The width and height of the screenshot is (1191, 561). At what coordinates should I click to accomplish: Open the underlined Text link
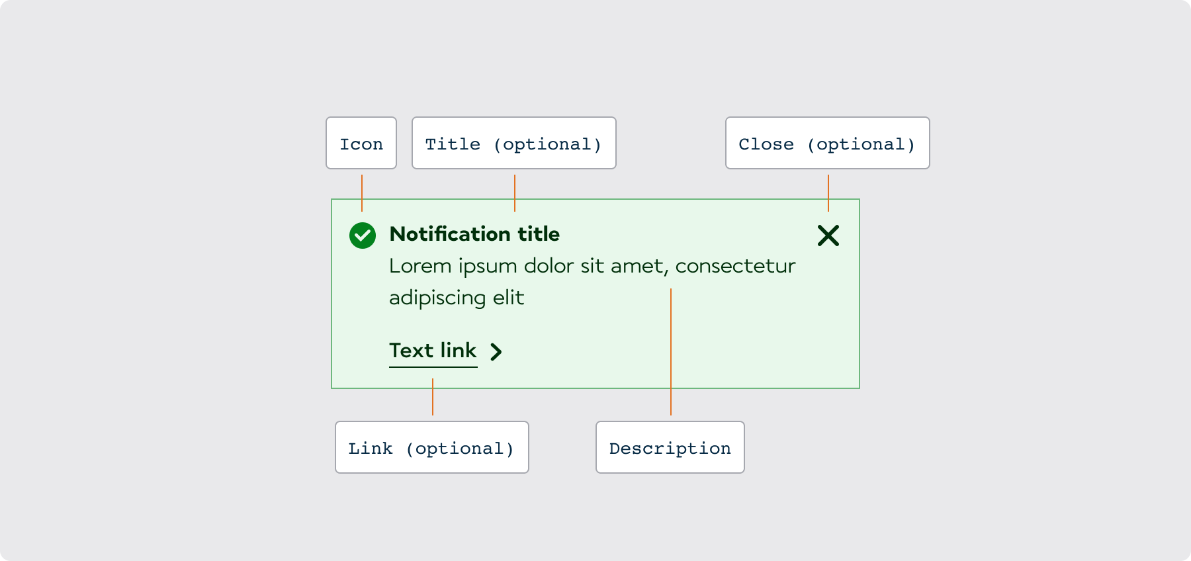(x=433, y=351)
